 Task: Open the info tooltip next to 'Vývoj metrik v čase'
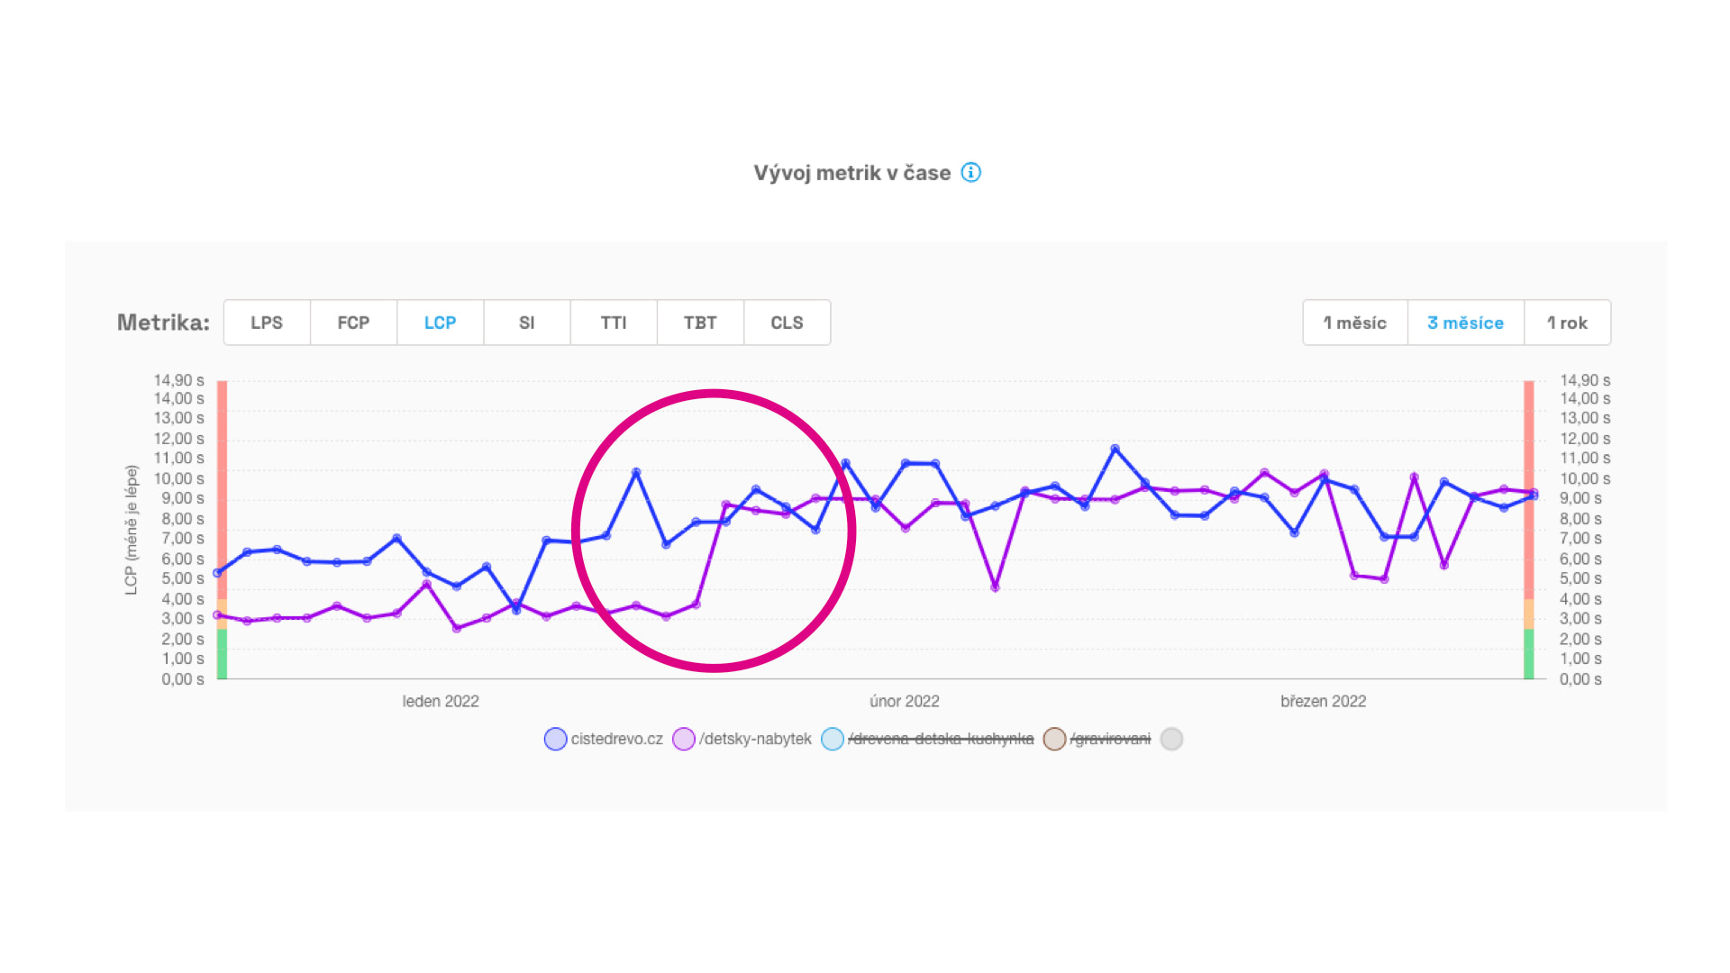tap(971, 173)
